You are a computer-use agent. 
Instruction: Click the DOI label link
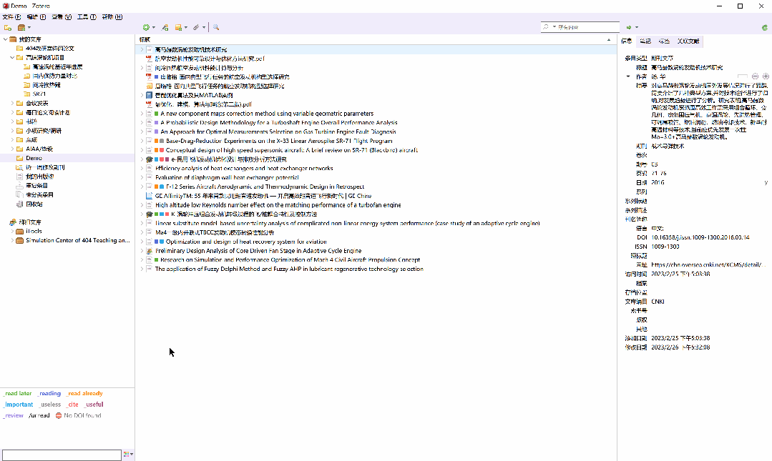642,237
